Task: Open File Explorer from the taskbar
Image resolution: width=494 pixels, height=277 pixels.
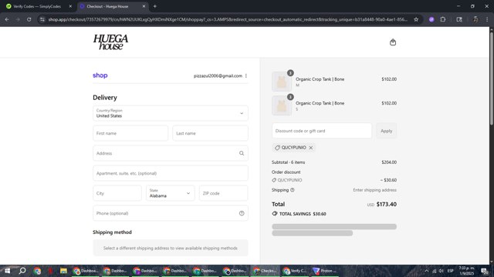Action: coord(63,271)
